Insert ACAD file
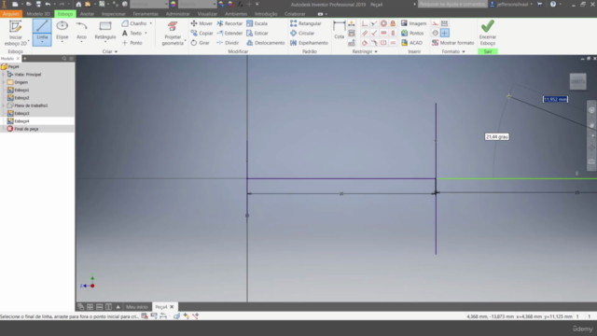The image size is (597, 336). pos(411,43)
